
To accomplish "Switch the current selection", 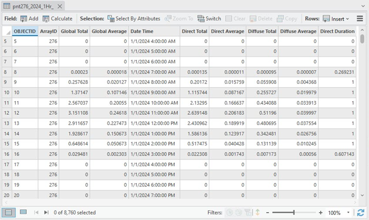I will (209, 19).
